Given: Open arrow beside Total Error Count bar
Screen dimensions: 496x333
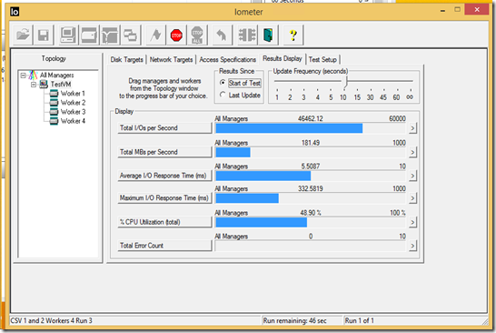Looking at the screenshot, I should tap(412, 246).
